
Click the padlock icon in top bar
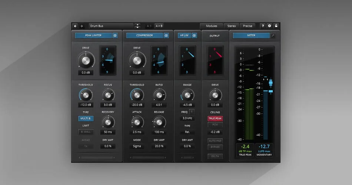(x=276, y=26)
